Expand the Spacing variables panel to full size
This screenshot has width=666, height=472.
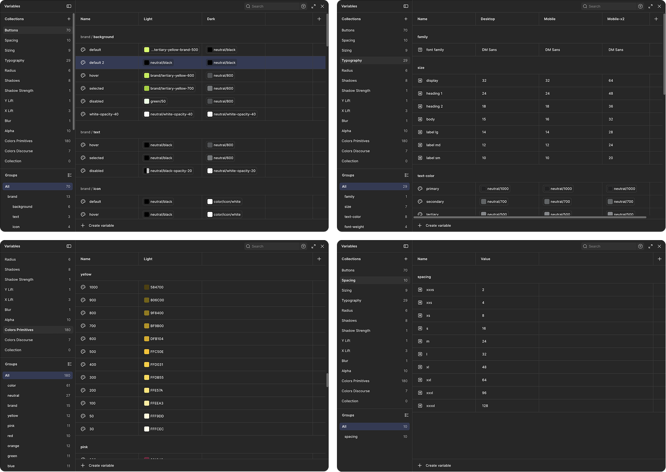[650, 246]
